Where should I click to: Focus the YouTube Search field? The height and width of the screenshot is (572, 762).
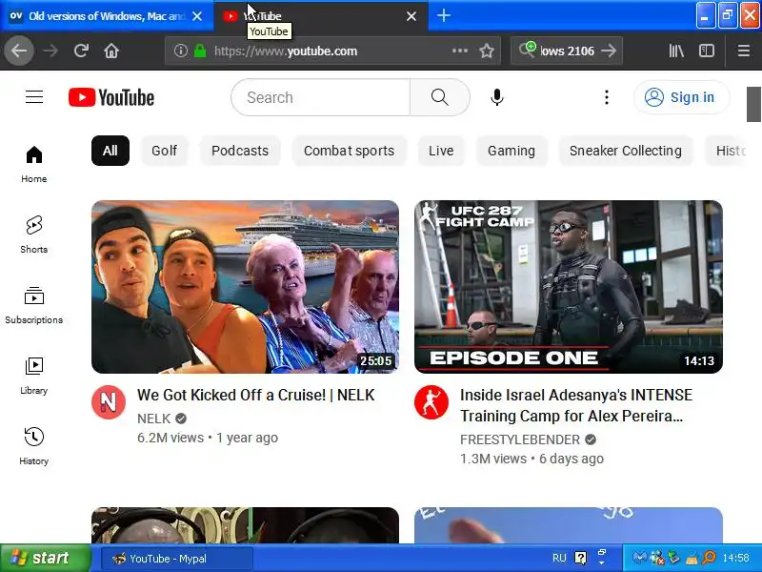pyautogui.click(x=321, y=97)
